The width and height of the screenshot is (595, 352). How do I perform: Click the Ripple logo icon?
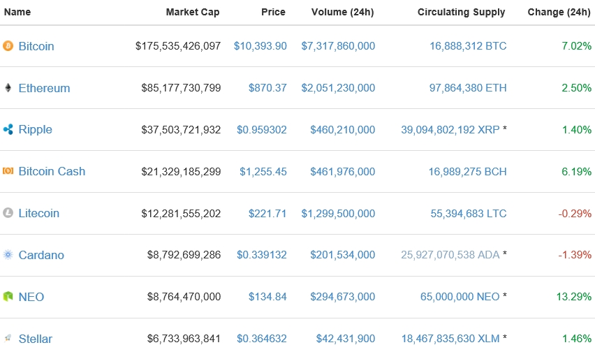(x=8, y=129)
